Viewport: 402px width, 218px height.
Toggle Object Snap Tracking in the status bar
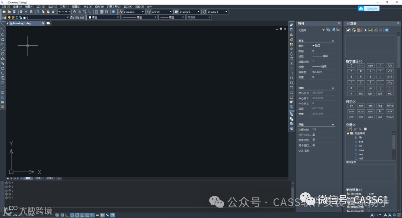coord(82,215)
